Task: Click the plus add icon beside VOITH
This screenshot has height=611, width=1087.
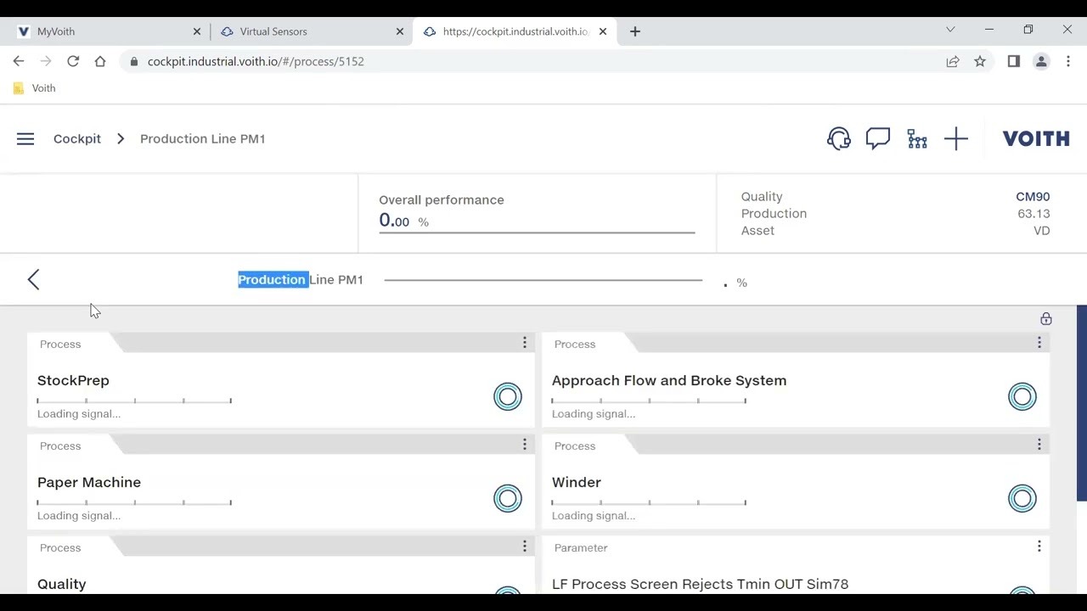Action: 956,138
